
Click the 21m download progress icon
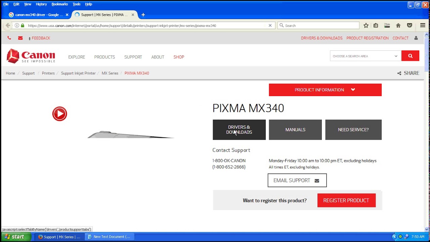387,26
